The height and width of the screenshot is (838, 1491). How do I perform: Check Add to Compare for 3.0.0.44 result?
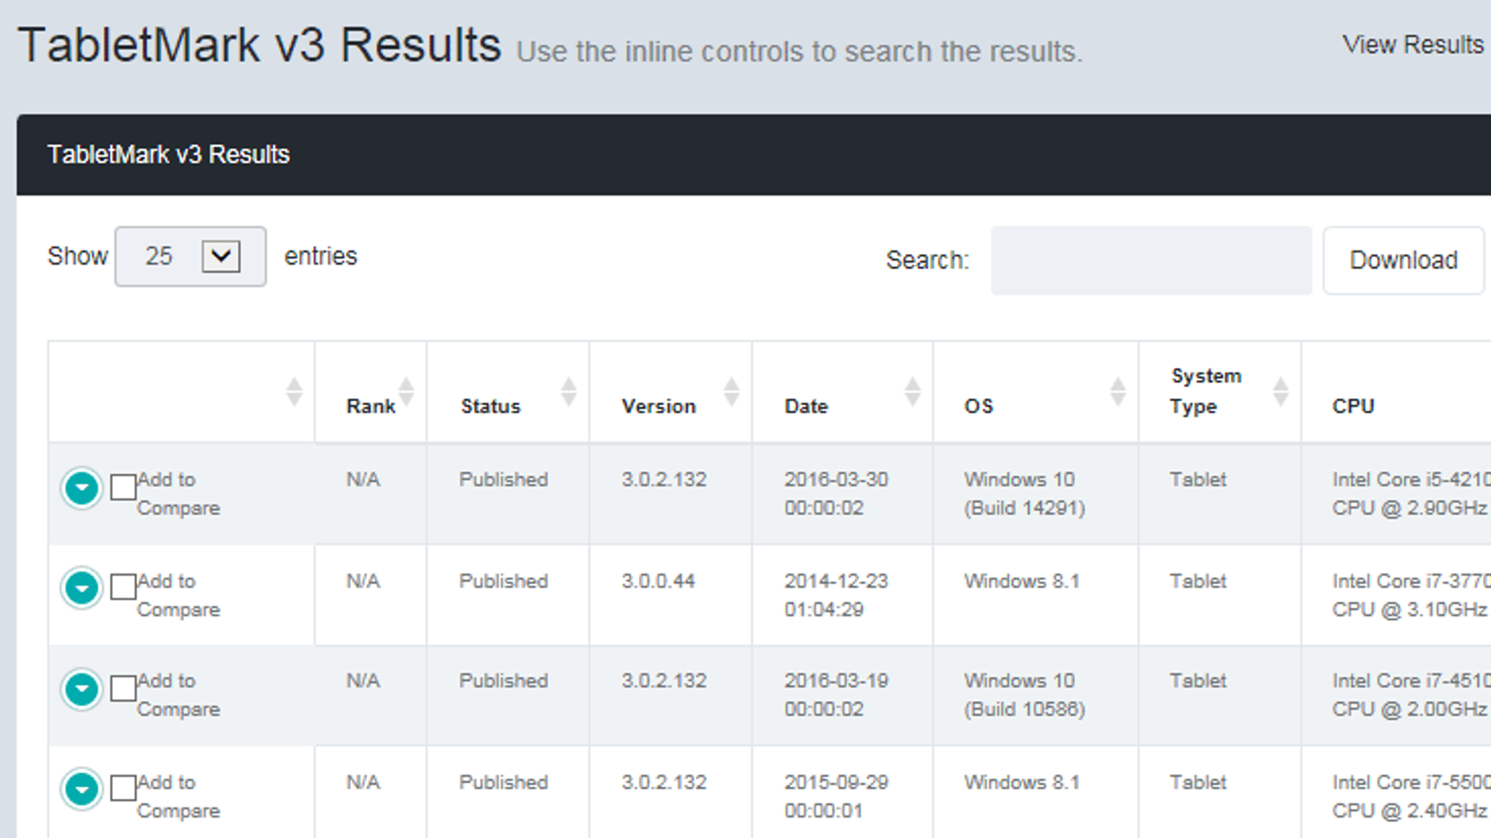pyautogui.click(x=123, y=588)
